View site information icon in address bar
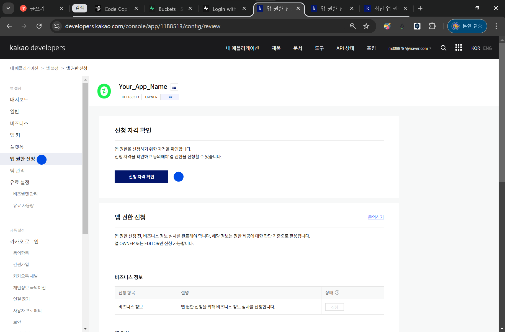 coord(57,26)
